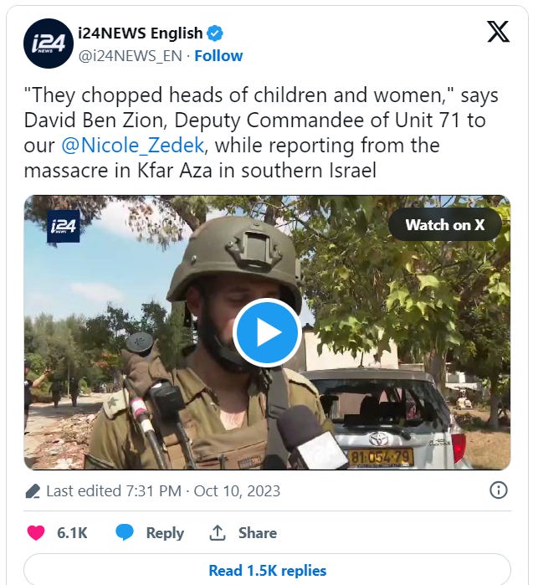533x585 pixels.
Task: Open the @Nicole_Zedek mention link
Action: point(133,145)
